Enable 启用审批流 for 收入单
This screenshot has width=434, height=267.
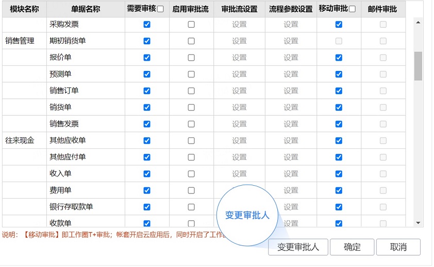(x=191, y=174)
